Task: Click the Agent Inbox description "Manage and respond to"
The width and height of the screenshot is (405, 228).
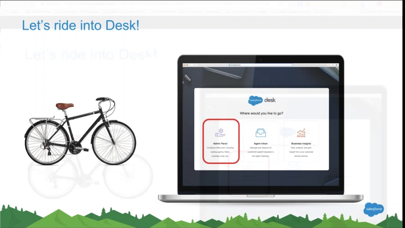Action: tap(261, 148)
